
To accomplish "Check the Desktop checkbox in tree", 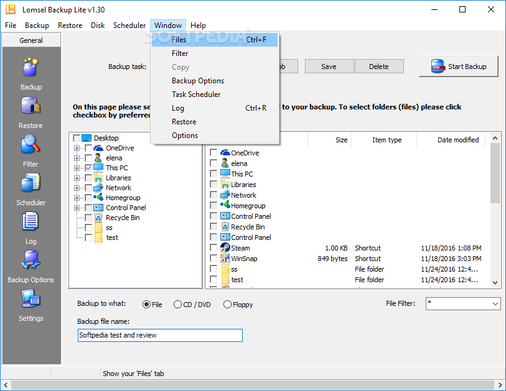I will click(77, 138).
